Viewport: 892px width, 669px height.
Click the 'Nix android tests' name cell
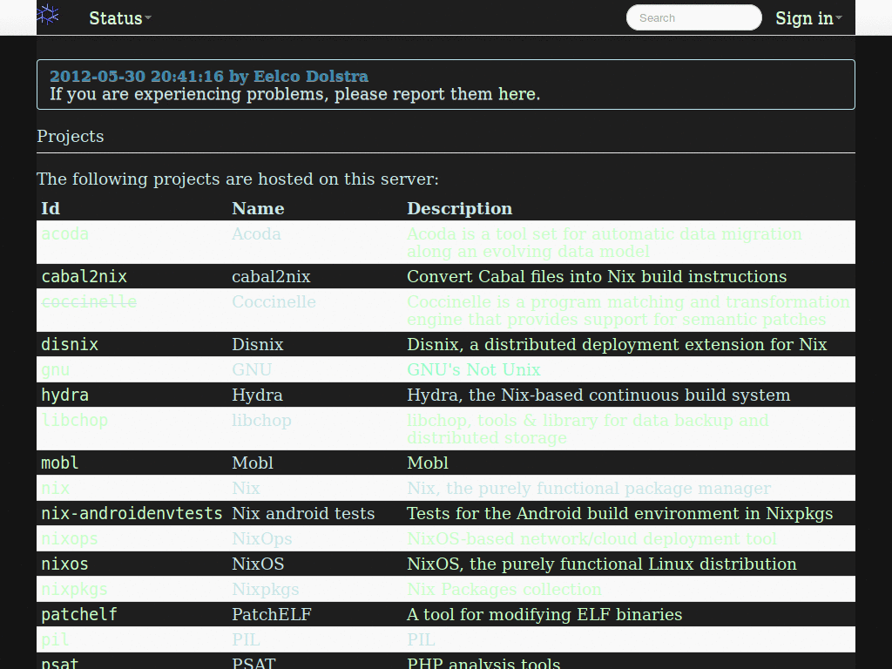coord(303,513)
